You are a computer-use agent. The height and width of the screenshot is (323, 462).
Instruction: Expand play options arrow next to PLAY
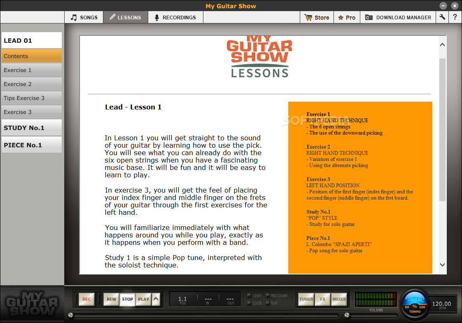click(156, 299)
